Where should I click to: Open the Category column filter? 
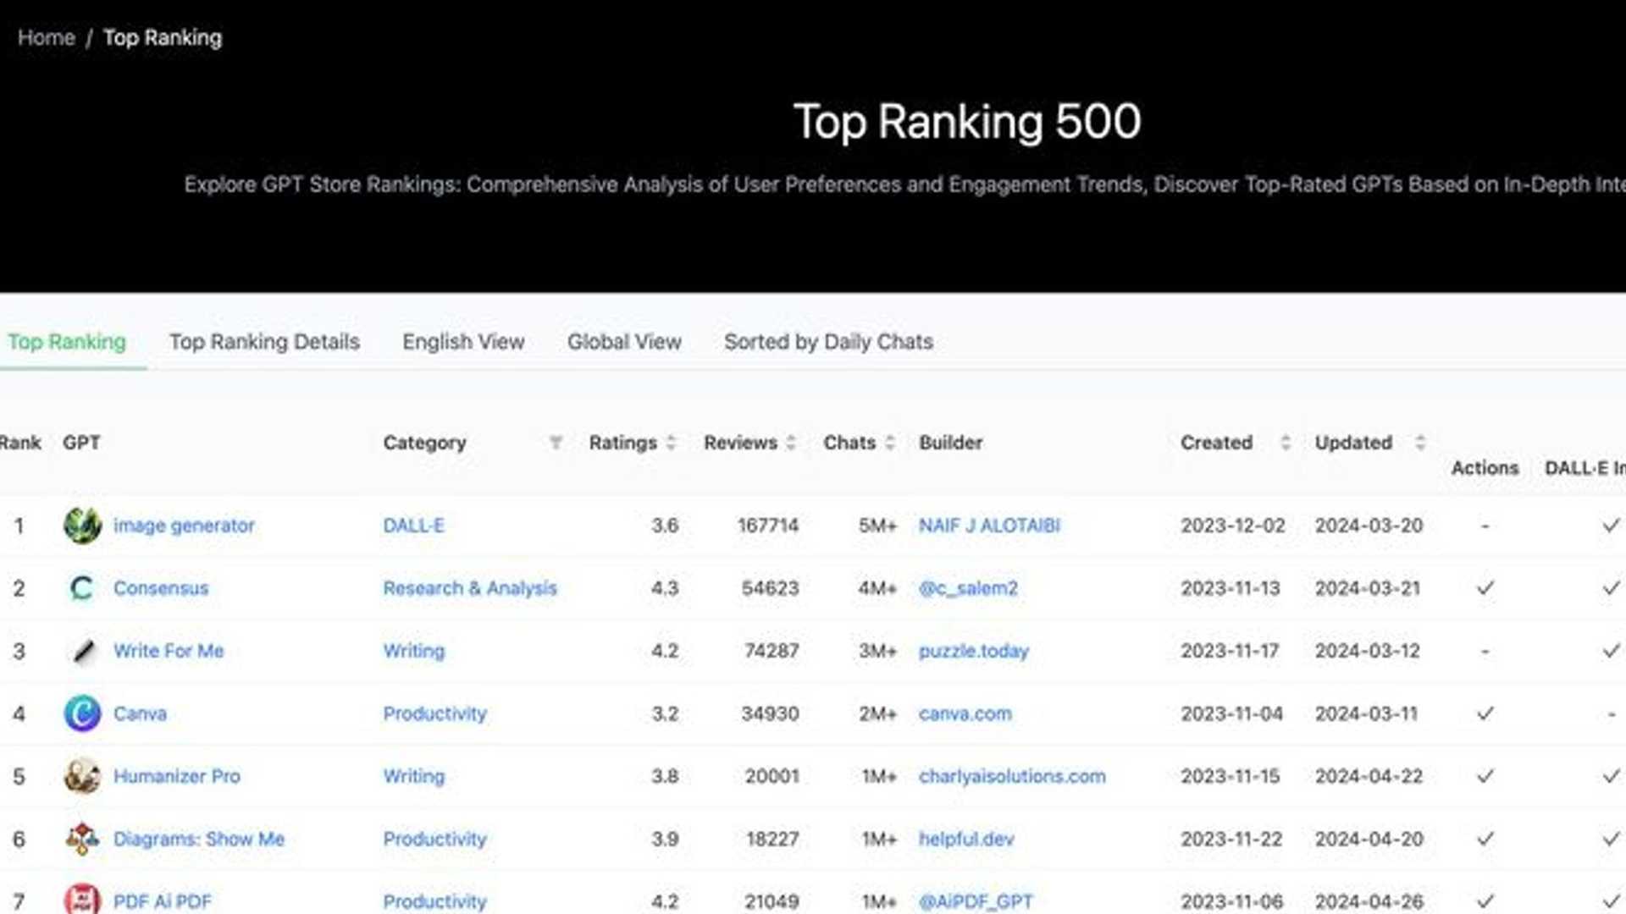pyautogui.click(x=556, y=443)
